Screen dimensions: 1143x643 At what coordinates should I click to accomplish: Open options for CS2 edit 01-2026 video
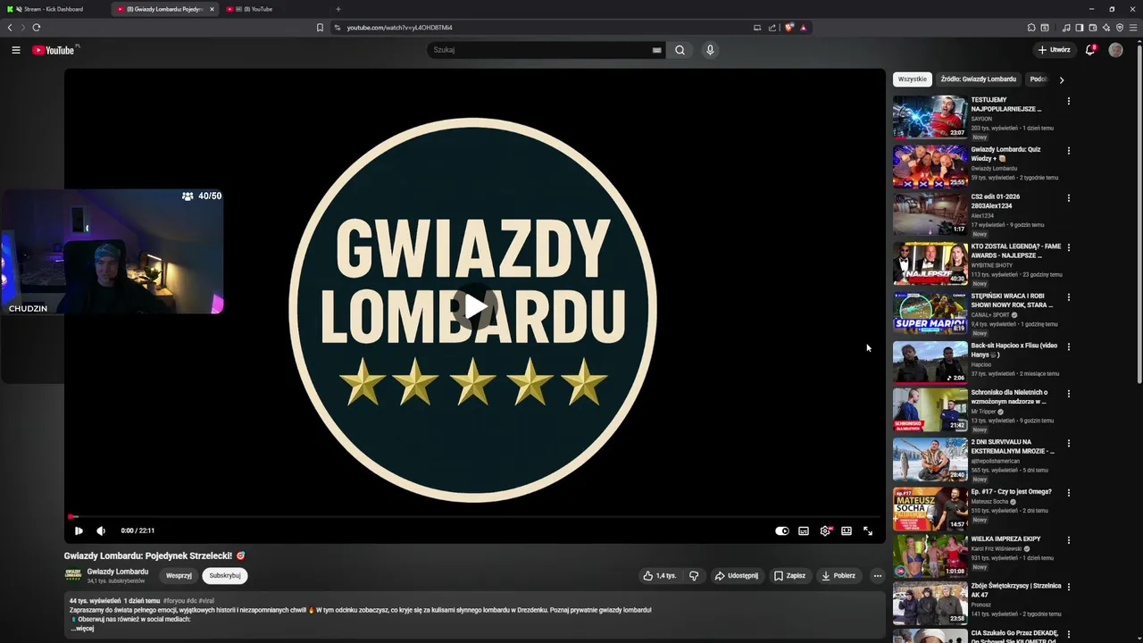coord(1068,198)
